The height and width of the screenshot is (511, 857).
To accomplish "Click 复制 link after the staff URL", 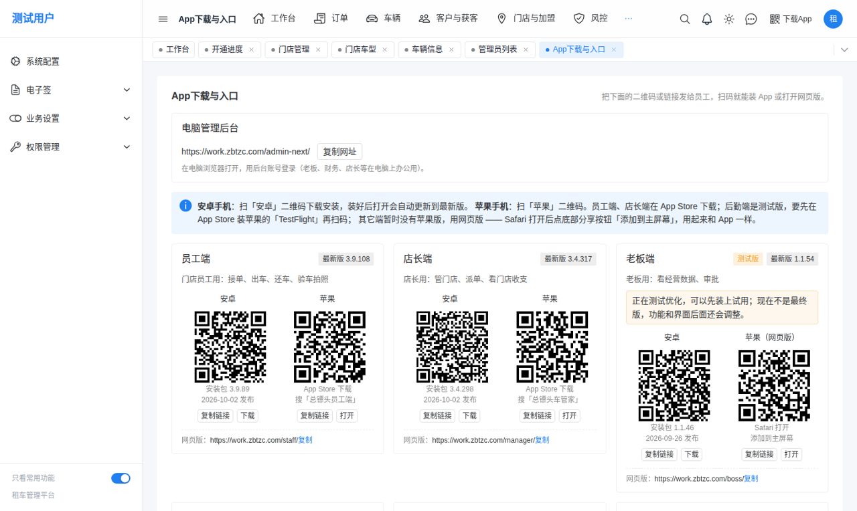I will click(x=305, y=440).
